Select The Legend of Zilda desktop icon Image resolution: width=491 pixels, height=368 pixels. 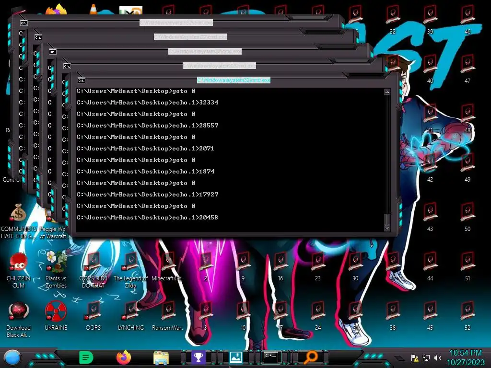point(130,270)
